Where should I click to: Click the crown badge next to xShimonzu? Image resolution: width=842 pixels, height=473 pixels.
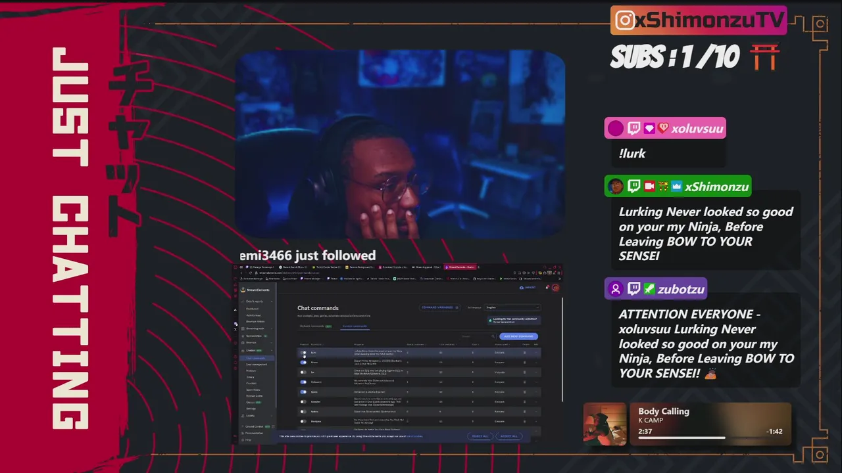point(676,187)
